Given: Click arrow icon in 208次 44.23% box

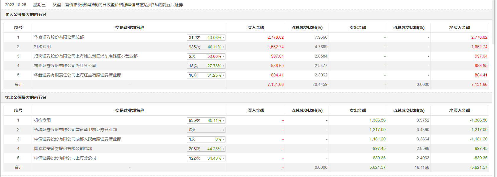Looking at the screenshot, I should coord(223,149).
